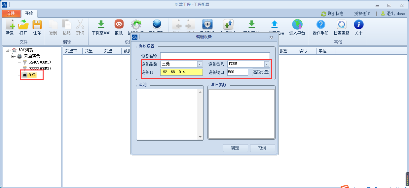The width and height of the screenshot is (409, 188).
Task: Click the export right-arrow toolbar icon
Action: click(x=190, y=25)
